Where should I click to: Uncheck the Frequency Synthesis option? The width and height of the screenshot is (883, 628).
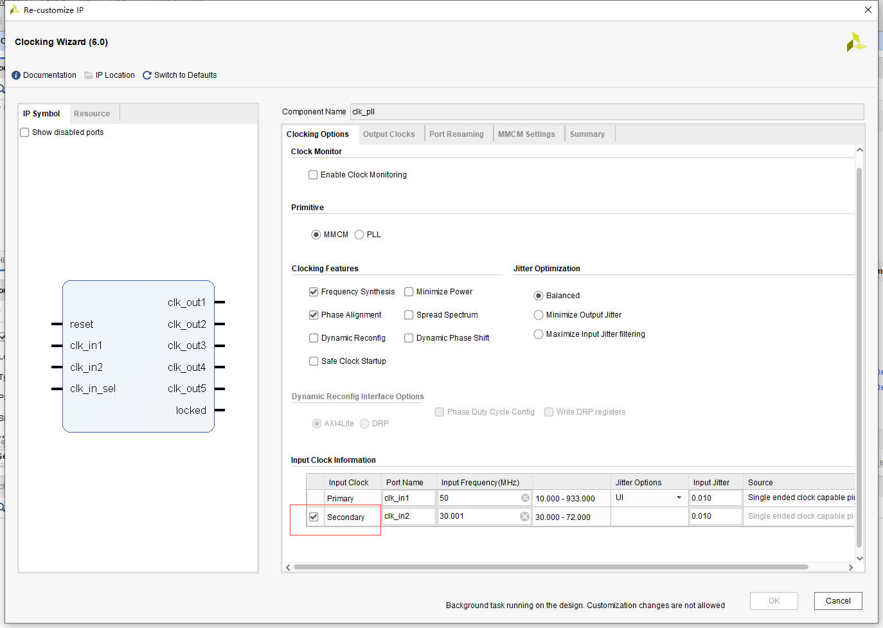coord(314,292)
